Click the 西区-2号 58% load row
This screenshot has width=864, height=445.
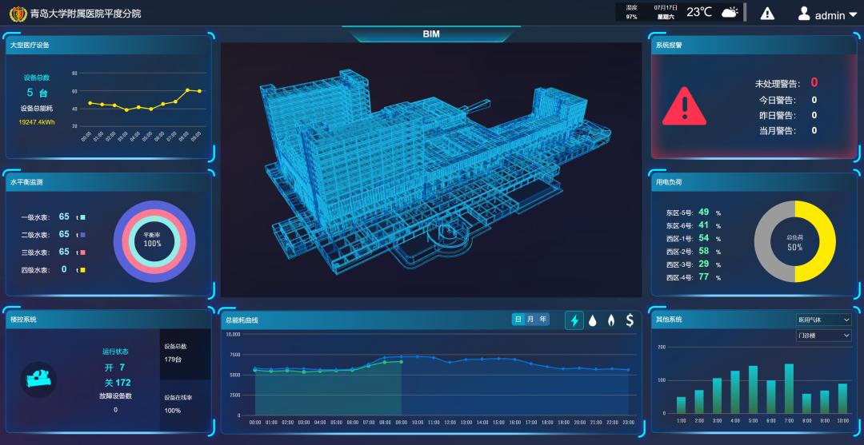[x=694, y=252]
